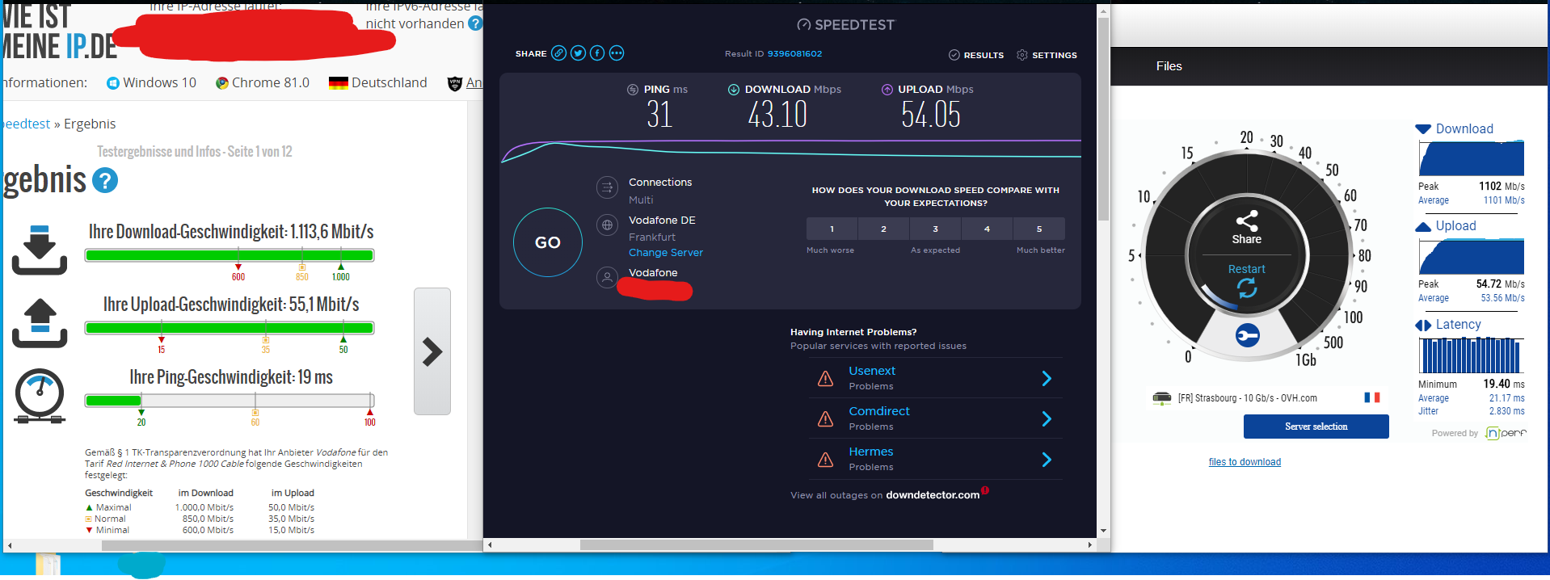Click the Speedtest logo header
Screen dimensions: 1550x580
click(x=846, y=25)
